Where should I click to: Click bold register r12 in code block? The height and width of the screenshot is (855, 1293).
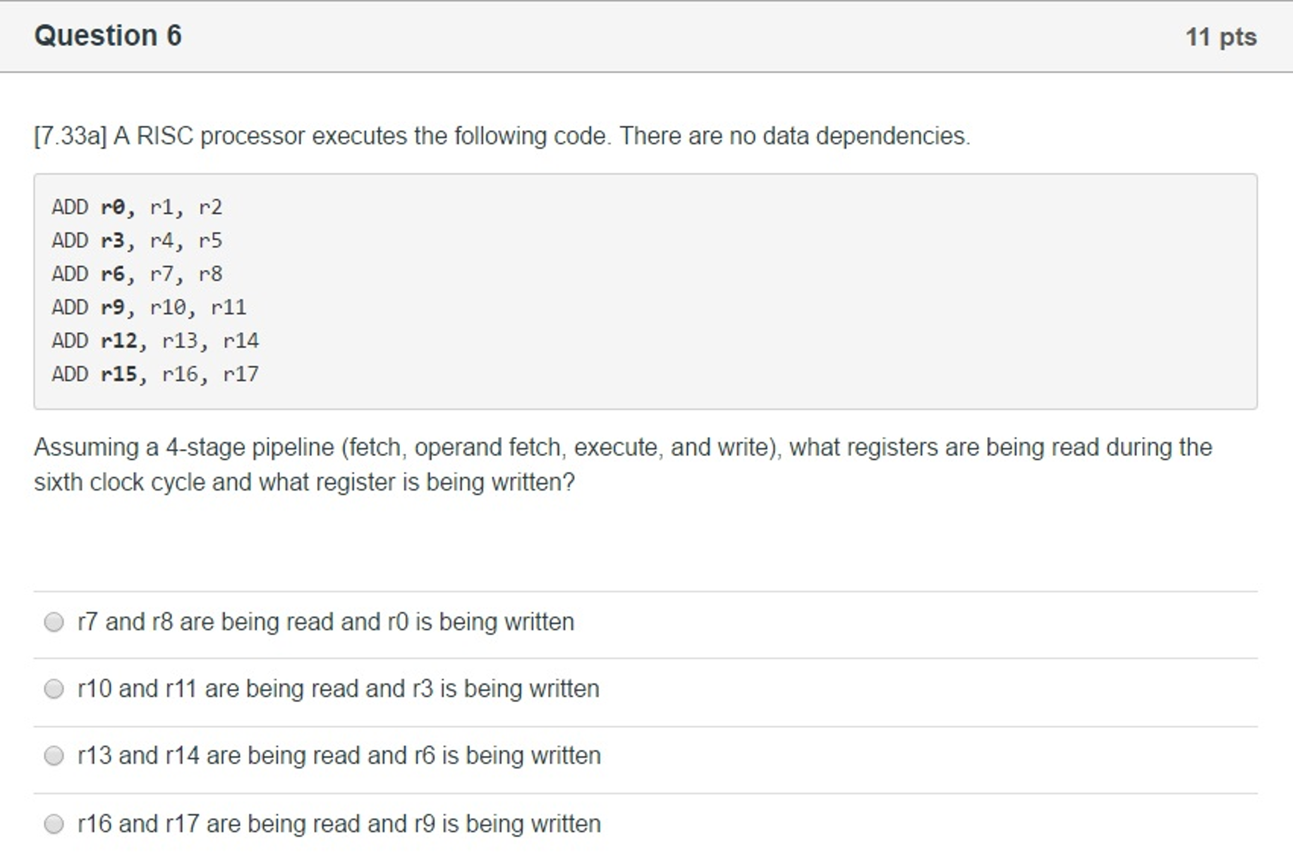pos(119,341)
